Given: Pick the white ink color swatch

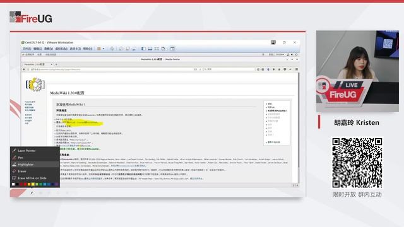Looking at the screenshot, I should click(x=13, y=184).
